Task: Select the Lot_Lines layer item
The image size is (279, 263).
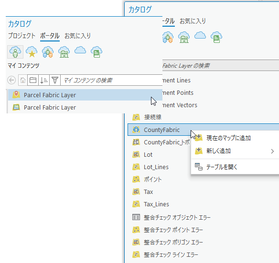Action: pos(156,167)
